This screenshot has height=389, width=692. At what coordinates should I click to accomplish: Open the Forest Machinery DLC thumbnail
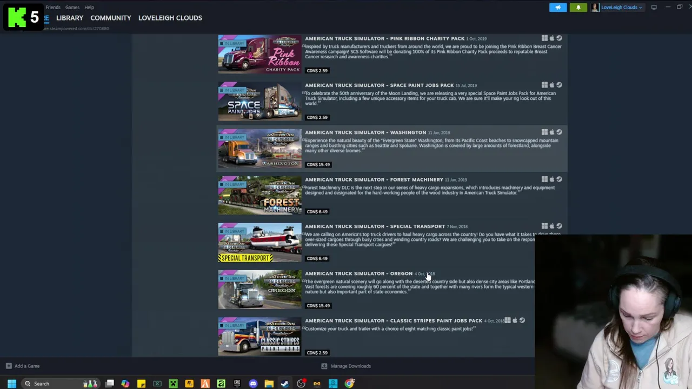click(260, 195)
